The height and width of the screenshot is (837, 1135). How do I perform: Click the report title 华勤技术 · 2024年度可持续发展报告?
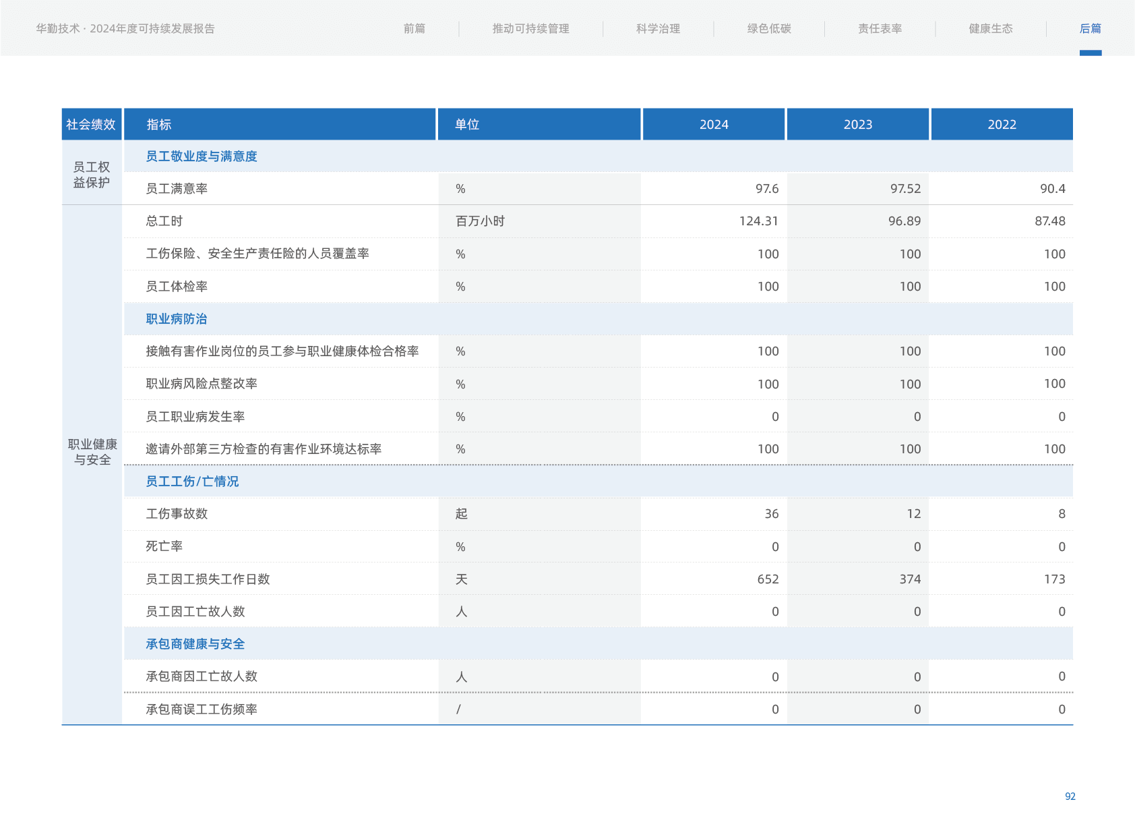coord(125,28)
